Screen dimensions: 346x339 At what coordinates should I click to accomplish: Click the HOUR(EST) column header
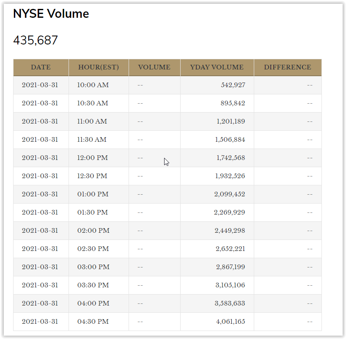pyautogui.click(x=99, y=67)
